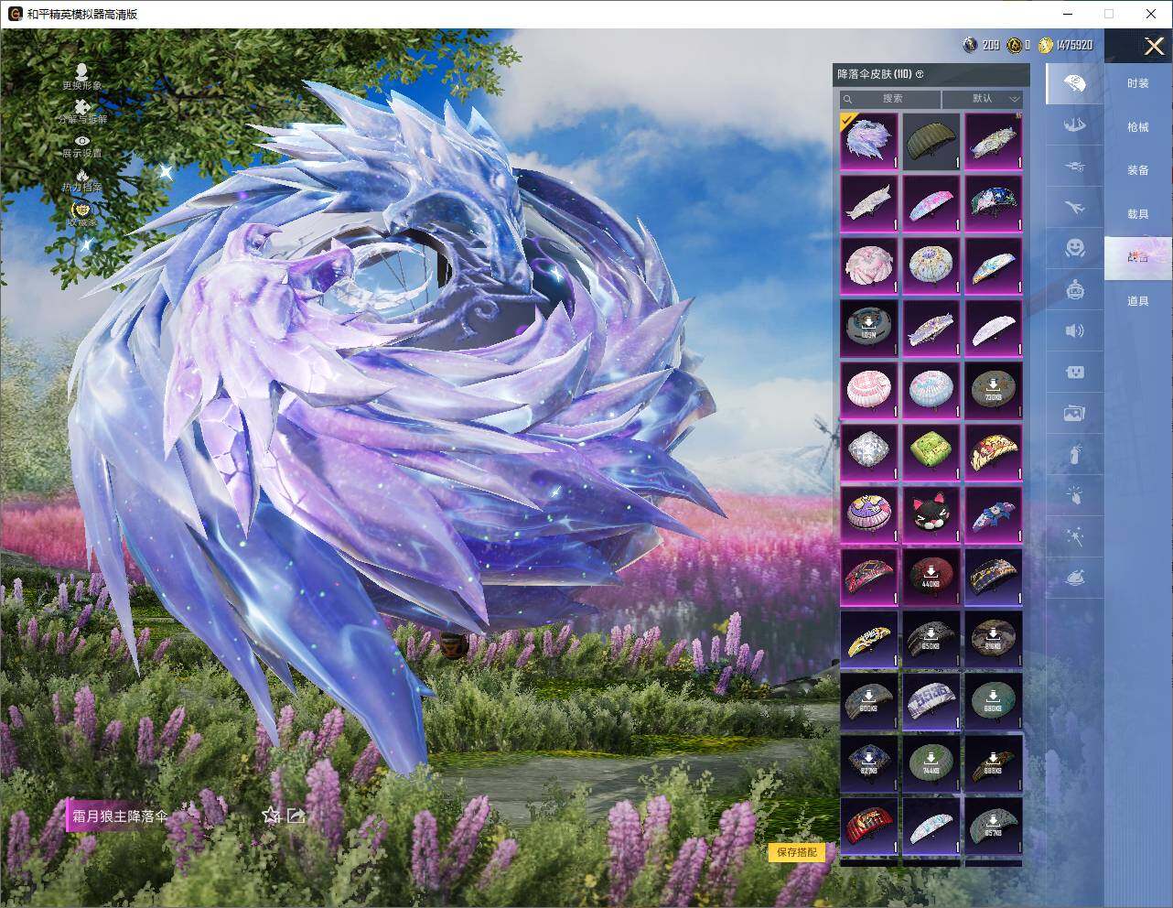Switch to the 载具 tab
1173x908 pixels.
pyautogui.click(x=1138, y=214)
